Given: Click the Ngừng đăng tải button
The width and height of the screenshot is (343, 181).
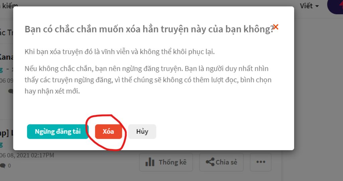Looking at the screenshot, I should coord(58,131).
